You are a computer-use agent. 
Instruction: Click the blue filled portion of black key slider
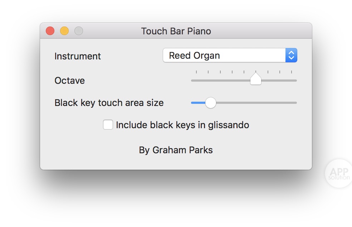pyautogui.click(x=198, y=103)
